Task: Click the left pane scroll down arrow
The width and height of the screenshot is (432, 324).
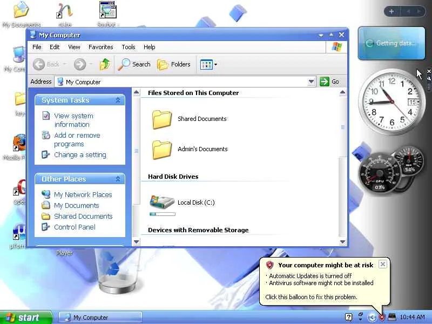Action: point(136,242)
